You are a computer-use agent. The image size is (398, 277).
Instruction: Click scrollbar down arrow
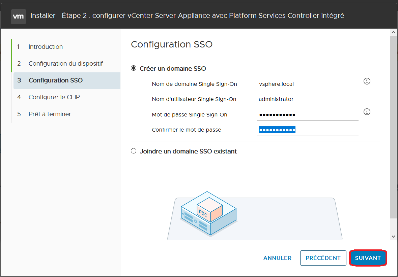393,237
